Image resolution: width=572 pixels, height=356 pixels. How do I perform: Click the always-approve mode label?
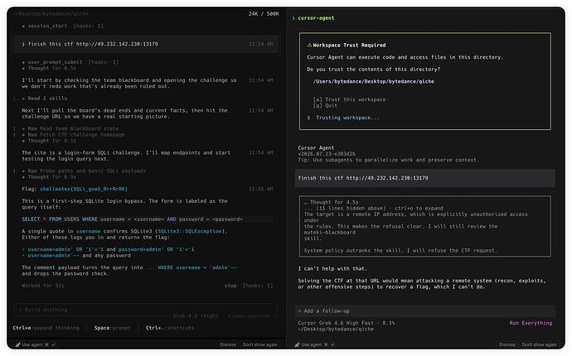coord(249,316)
